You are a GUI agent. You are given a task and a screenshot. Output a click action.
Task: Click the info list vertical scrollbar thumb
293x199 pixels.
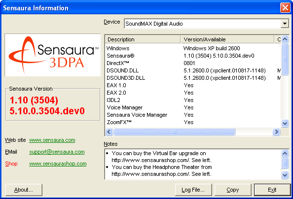pyautogui.click(x=285, y=59)
